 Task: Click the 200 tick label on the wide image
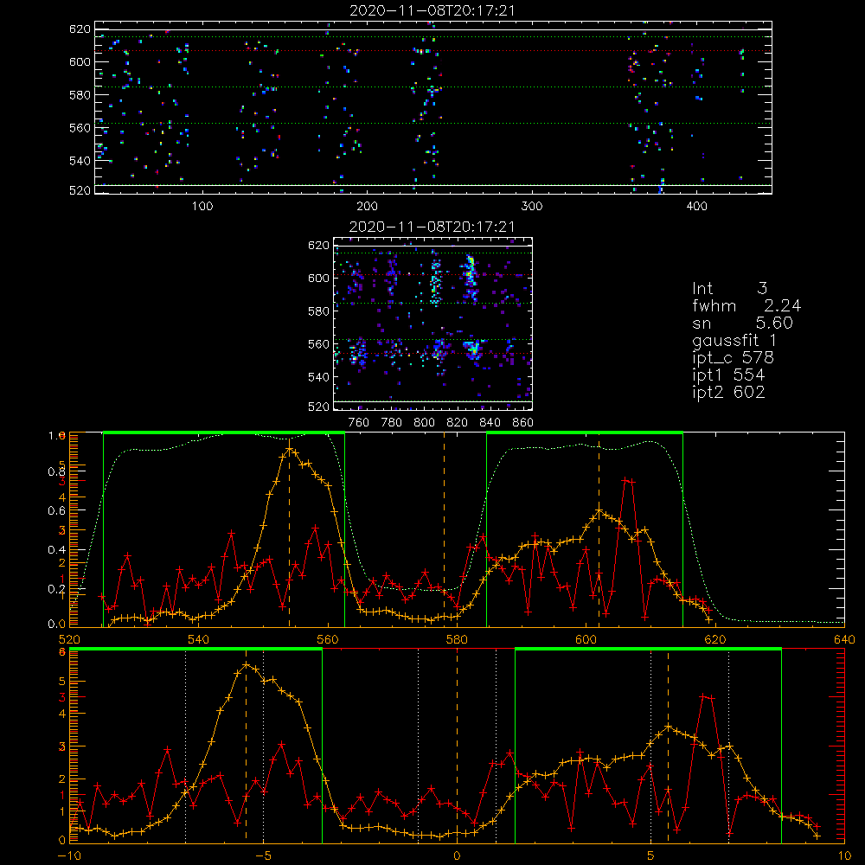click(x=367, y=207)
